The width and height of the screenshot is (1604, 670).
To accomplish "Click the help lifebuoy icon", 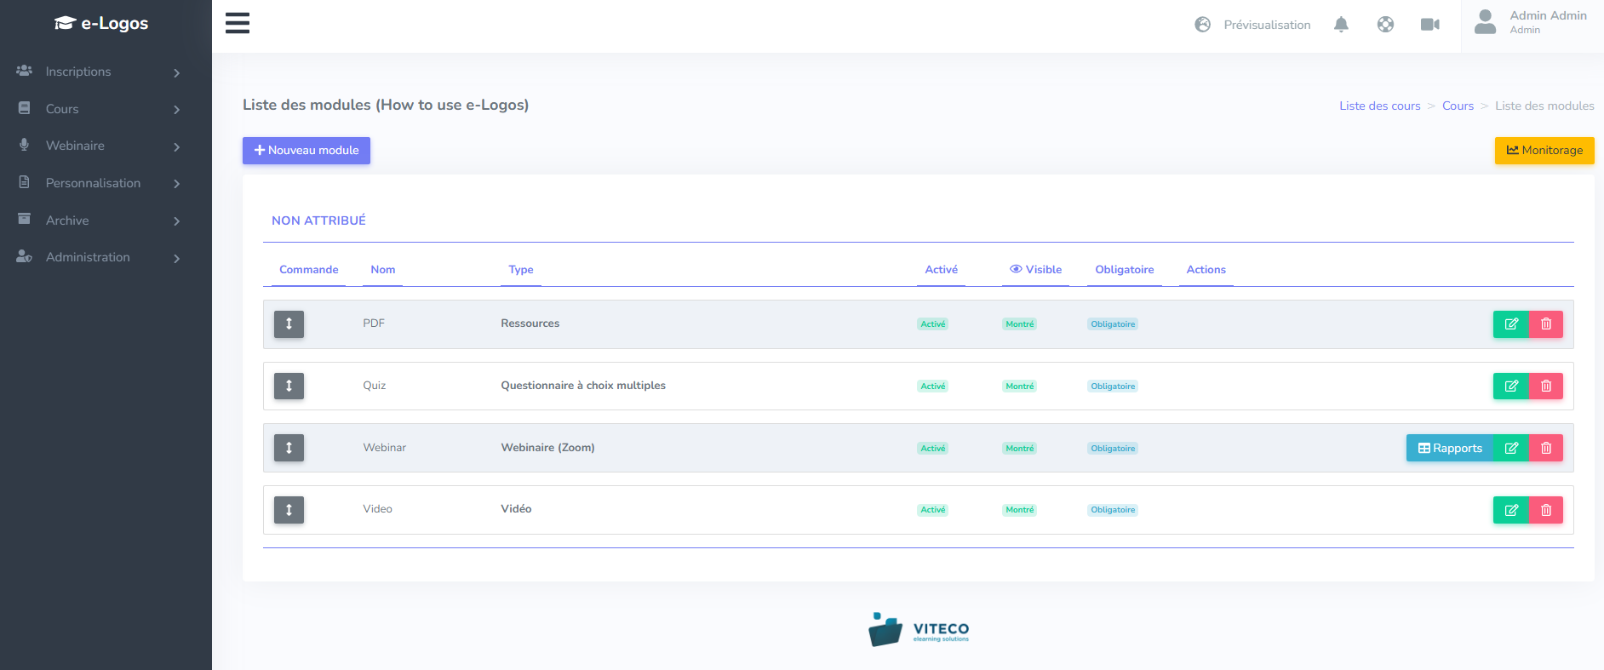I will coord(1385,25).
